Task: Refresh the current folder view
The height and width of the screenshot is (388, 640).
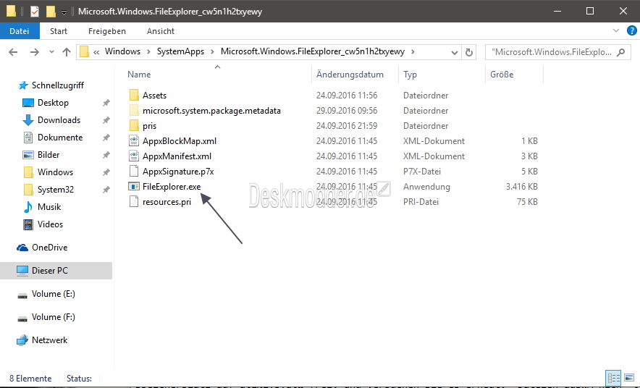Action: (x=469, y=52)
